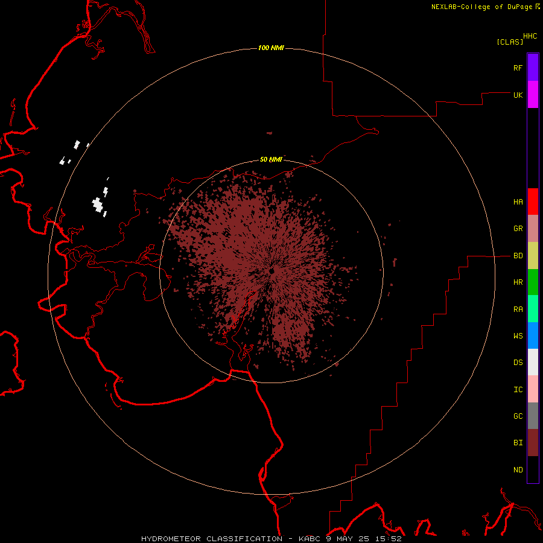Click the BI legend label
Image resolution: width=543 pixels, height=543 pixels.
(x=518, y=443)
